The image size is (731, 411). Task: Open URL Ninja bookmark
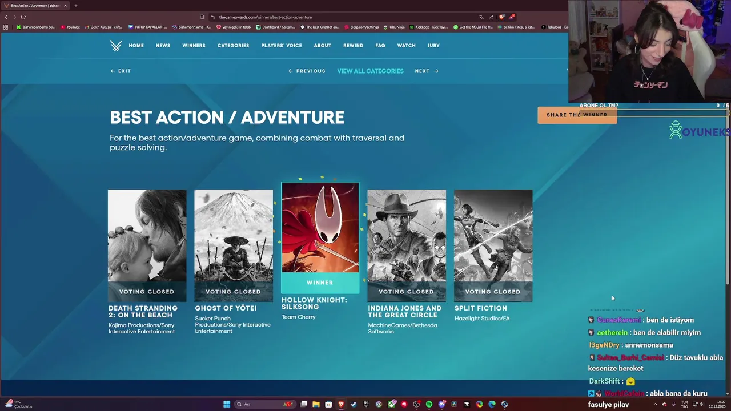pos(394,27)
